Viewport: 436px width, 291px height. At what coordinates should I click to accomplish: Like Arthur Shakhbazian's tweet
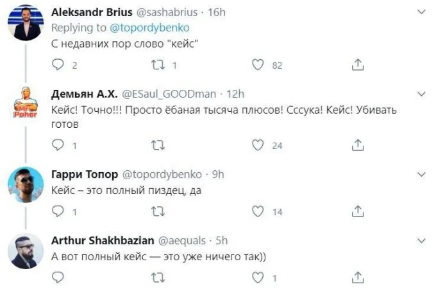click(258, 278)
